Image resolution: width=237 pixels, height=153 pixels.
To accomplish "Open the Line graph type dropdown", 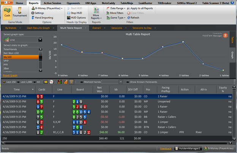I will [40, 40].
